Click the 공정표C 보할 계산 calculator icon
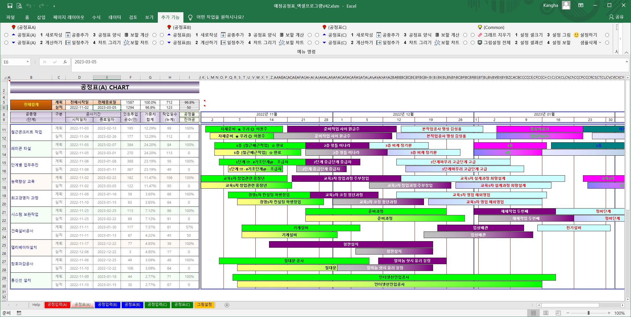The height and width of the screenshot is (317, 631). pyautogui.click(x=437, y=35)
